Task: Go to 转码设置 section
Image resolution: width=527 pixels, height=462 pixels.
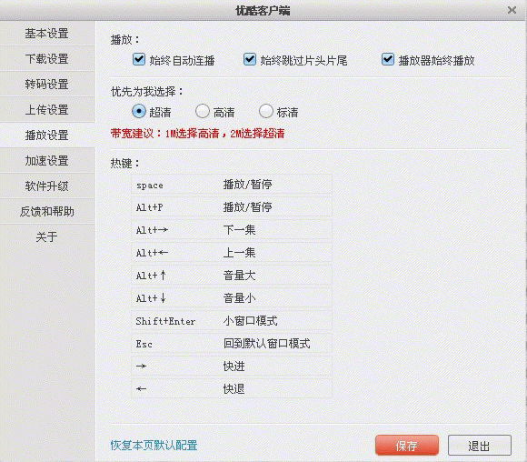Action: 47,84
